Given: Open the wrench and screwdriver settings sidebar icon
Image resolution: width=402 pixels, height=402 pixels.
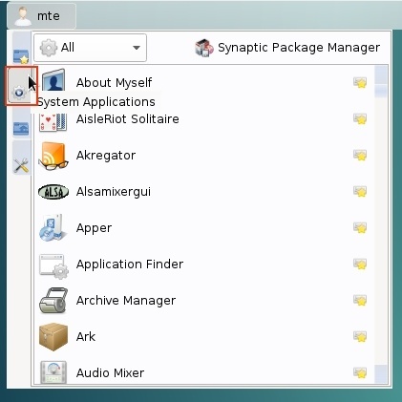Looking at the screenshot, I should click(x=21, y=165).
